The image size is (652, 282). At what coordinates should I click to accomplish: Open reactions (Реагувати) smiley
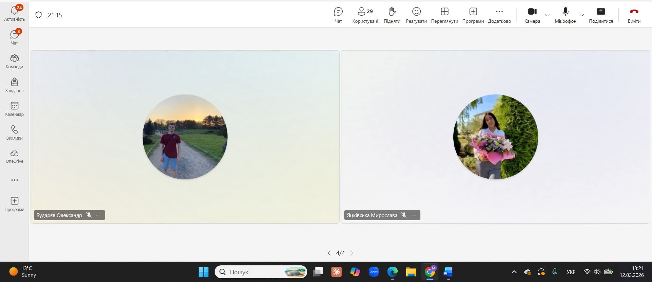coord(416,15)
